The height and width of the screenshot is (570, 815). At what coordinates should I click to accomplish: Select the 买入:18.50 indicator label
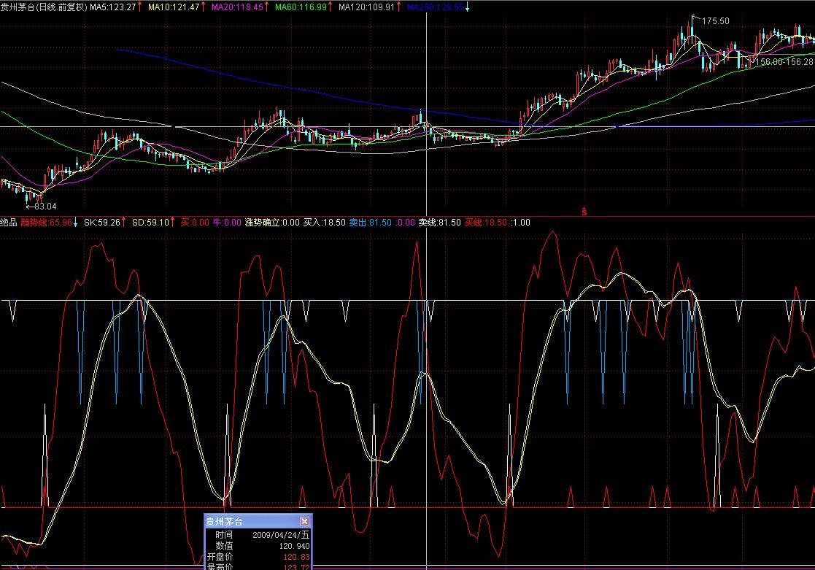325,222
